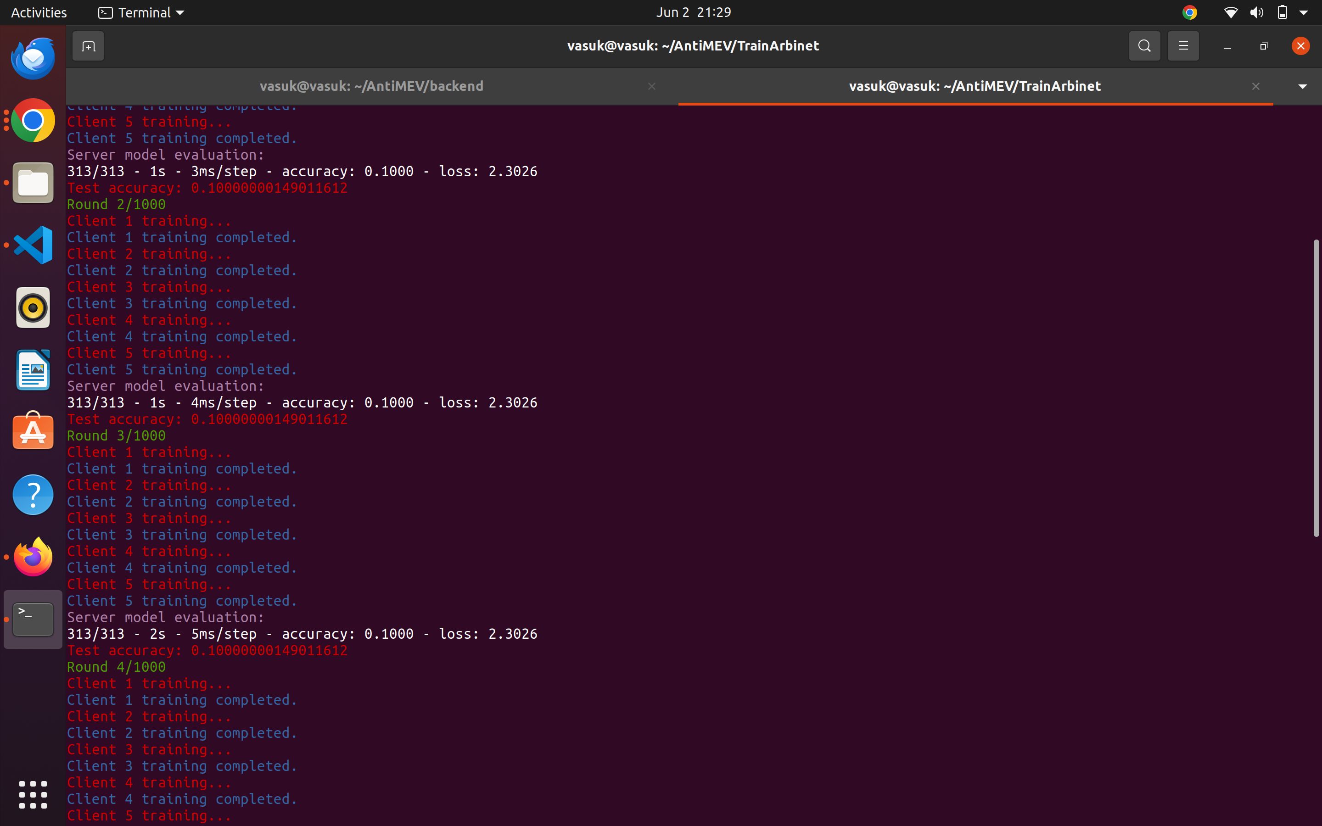
Task: Launch Firefox from the dock
Action: click(33, 557)
